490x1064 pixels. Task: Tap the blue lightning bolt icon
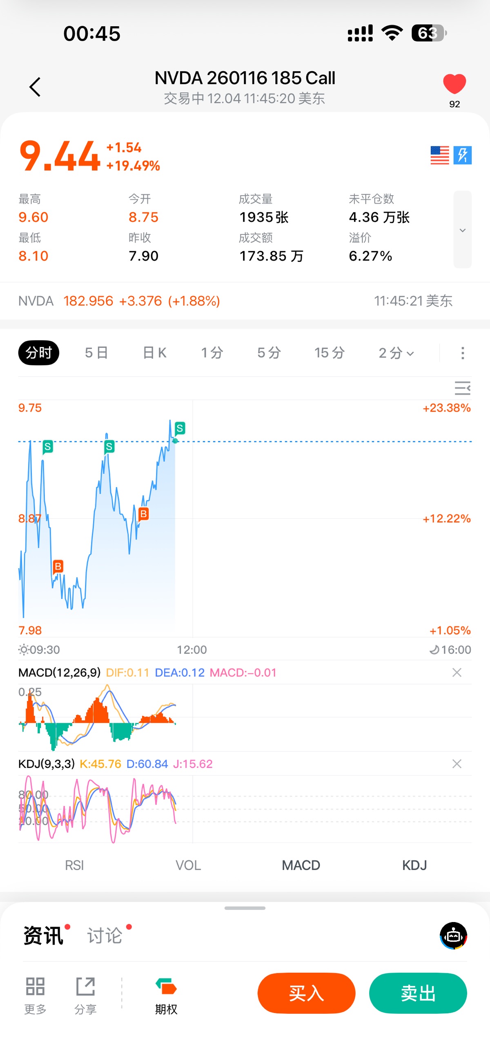coord(462,155)
